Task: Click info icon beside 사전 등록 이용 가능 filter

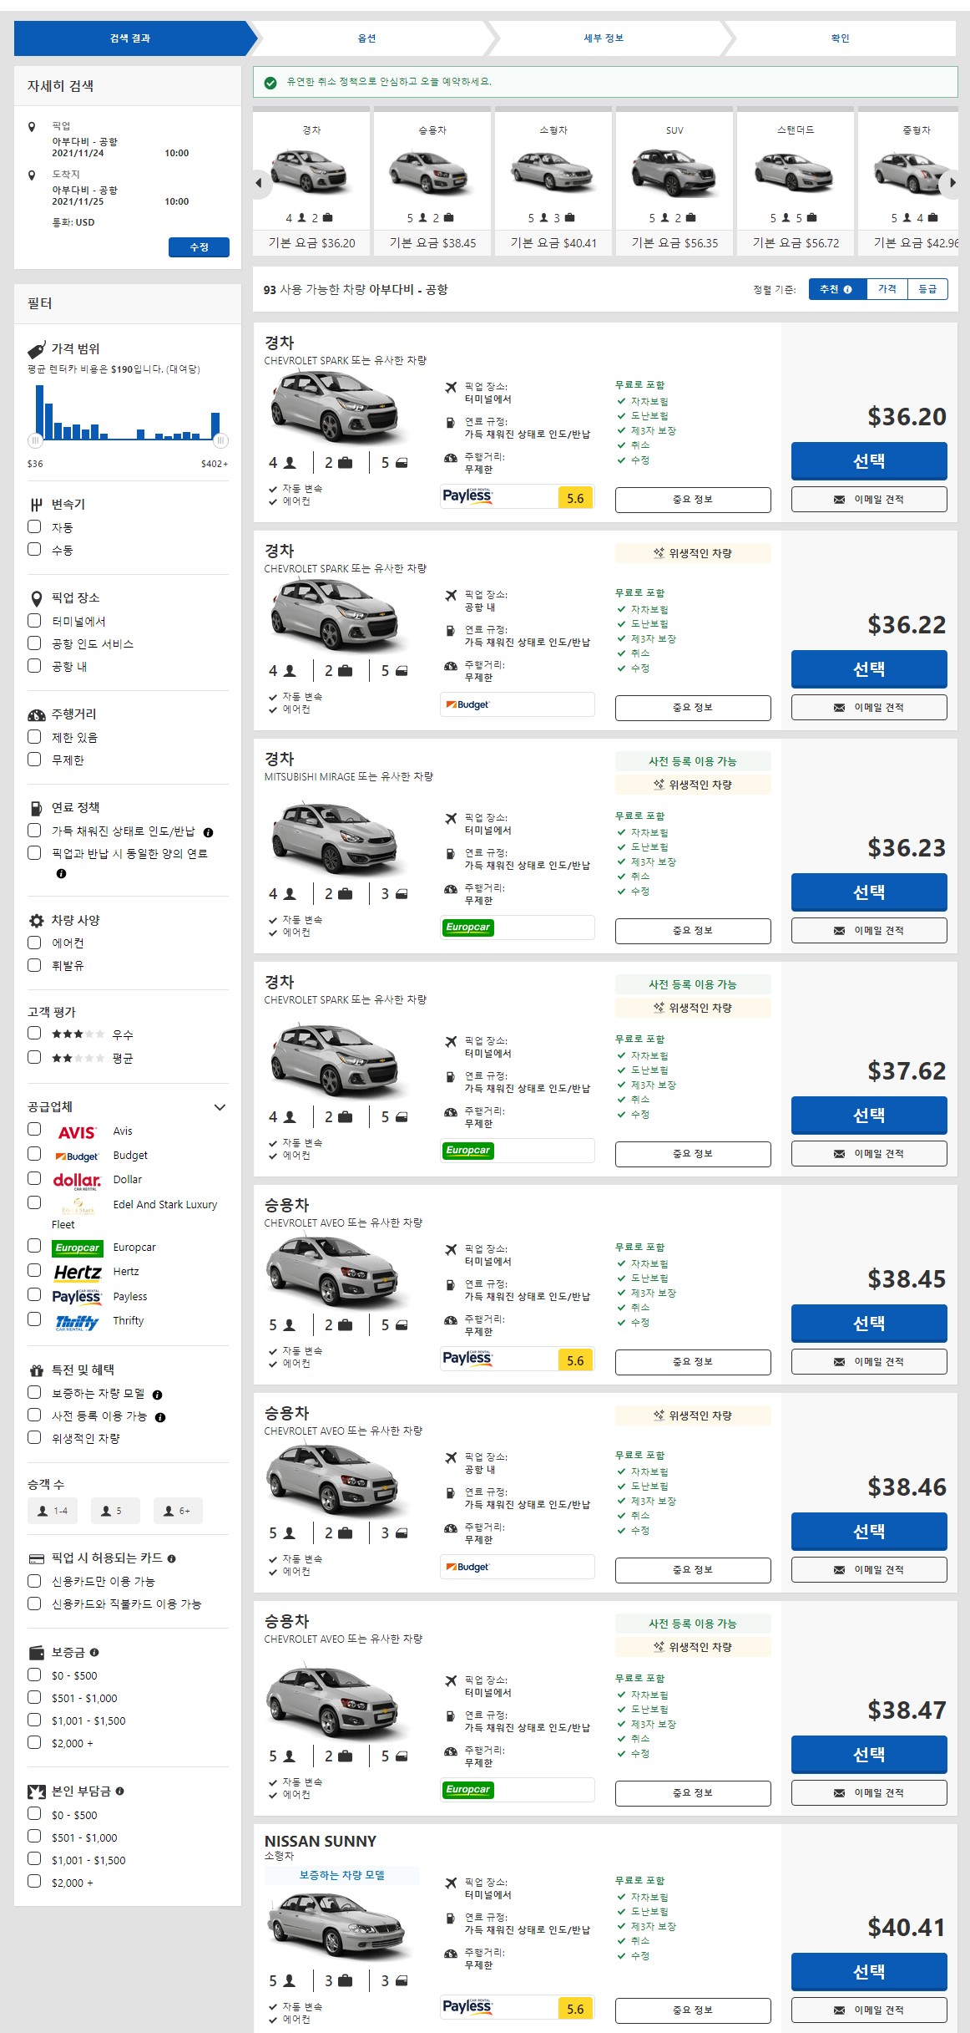Action: 160,1417
